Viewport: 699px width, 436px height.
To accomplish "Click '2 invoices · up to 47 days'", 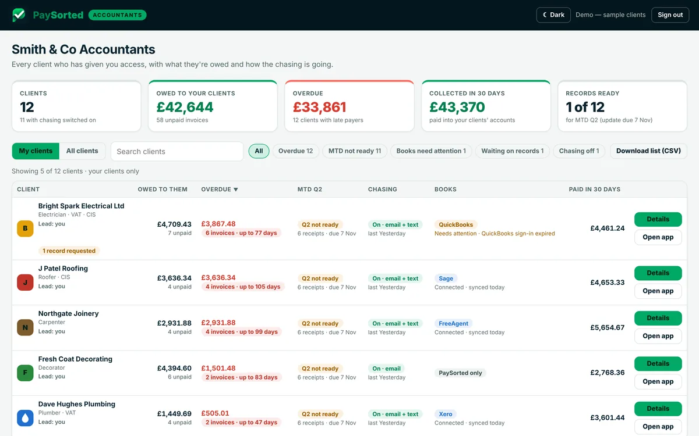I will tap(241, 422).
